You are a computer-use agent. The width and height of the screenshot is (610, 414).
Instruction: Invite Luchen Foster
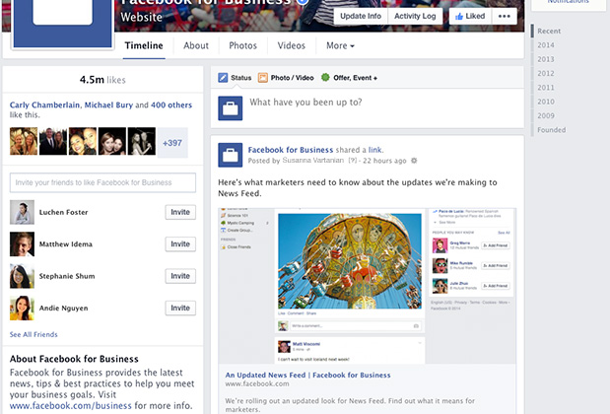(180, 212)
